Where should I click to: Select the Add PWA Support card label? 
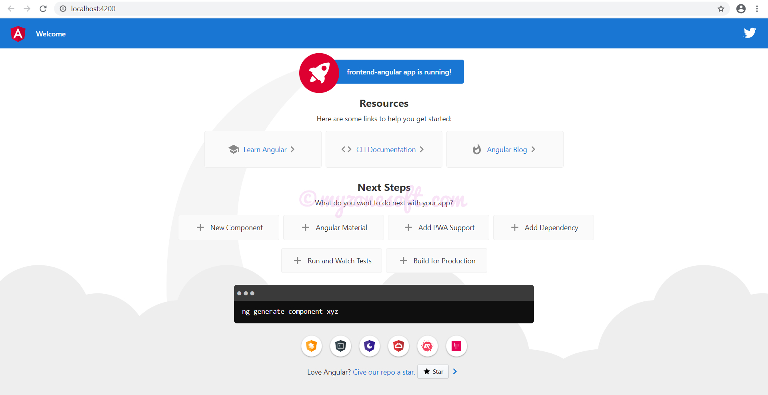point(446,227)
